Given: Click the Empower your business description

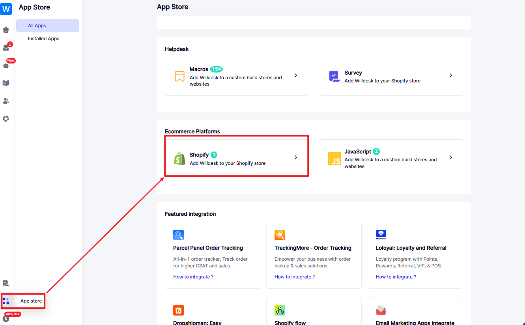Looking at the screenshot, I should coord(312,262).
